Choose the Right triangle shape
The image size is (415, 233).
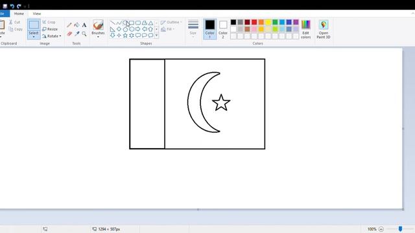click(x=112, y=29)
